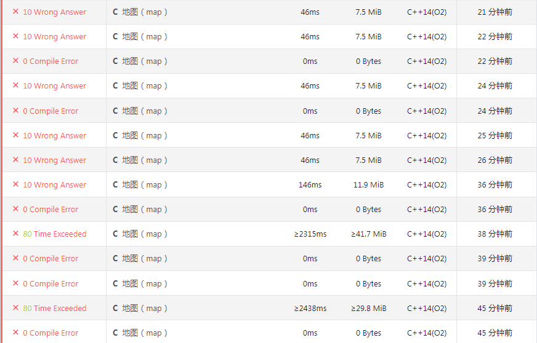The image size is (537, 343).
Task: Click the X icon on the 26-minute Wrong Answer row
Action: click(15, 160)
